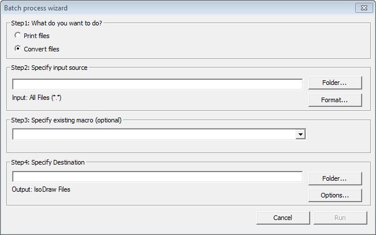
Task: Click the Batch process wizard title bar
Action: point(173,8)
